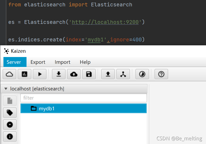Screen dimensions: 206x144
Task: Click the pie clock toolbar icon
Action: pos(142,74)
